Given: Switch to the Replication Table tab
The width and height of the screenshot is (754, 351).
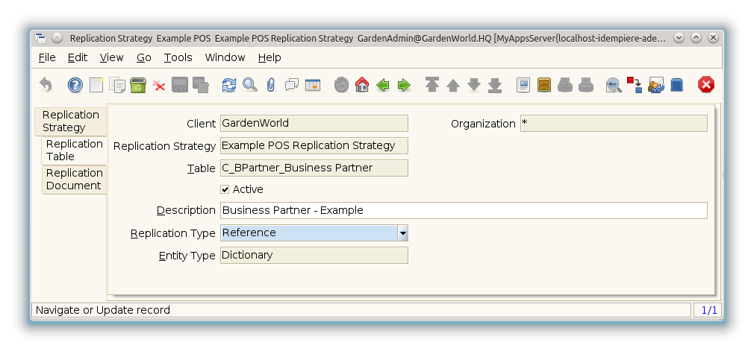Looking at the screenshot, I should point(74,150).
